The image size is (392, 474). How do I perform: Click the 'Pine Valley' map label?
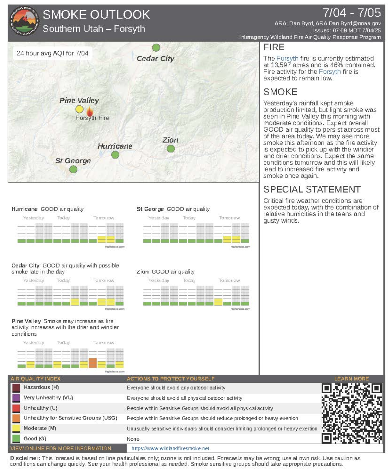[x=79, y=100]
